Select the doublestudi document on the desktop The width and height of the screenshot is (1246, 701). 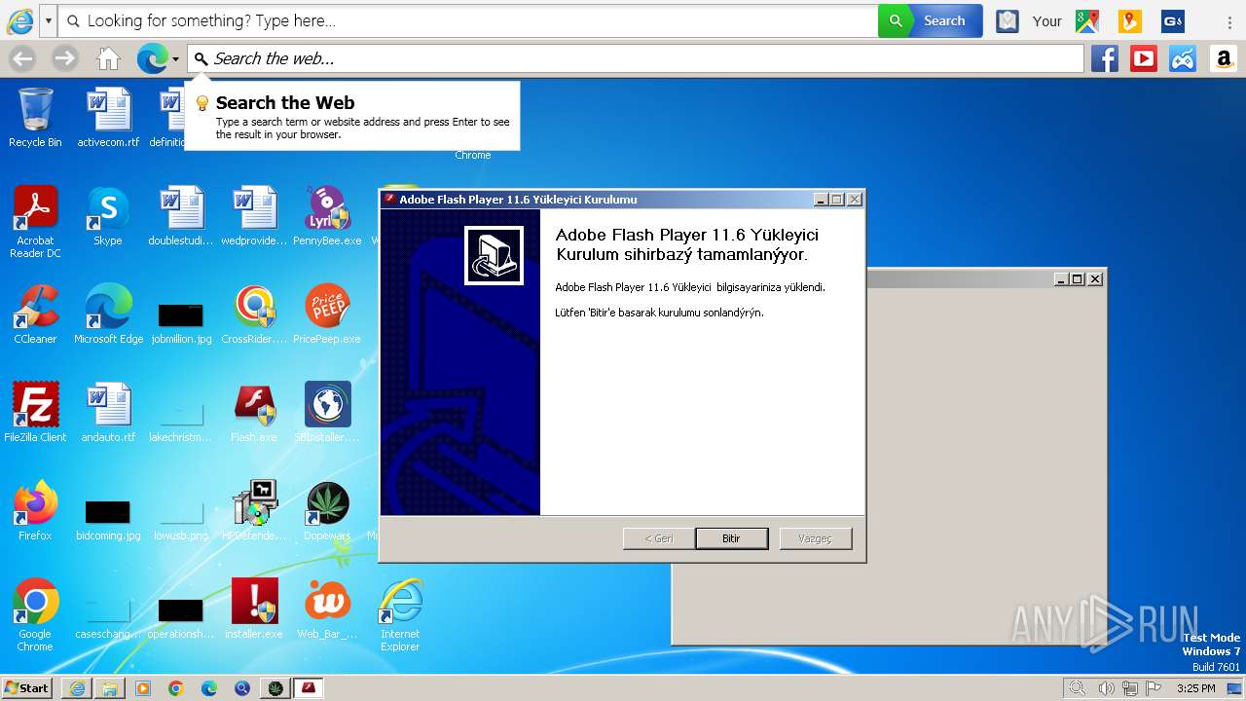pos(181,216)
